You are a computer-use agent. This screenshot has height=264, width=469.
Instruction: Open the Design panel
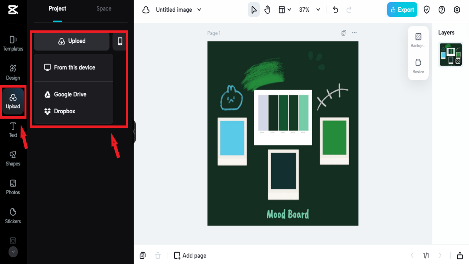coord(13,73)
